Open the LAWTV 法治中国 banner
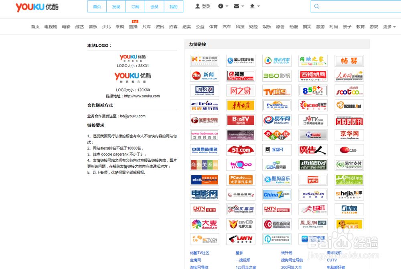Screen dimensions: 401x269 [x=241, y=239]
